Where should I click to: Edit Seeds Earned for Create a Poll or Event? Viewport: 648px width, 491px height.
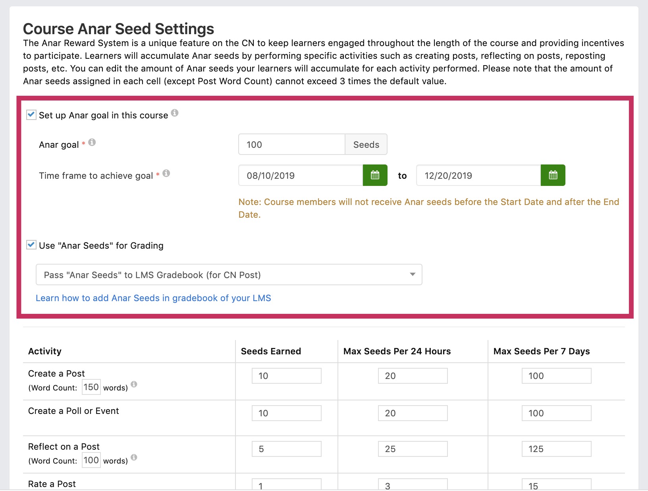click(x=287, y=413)
